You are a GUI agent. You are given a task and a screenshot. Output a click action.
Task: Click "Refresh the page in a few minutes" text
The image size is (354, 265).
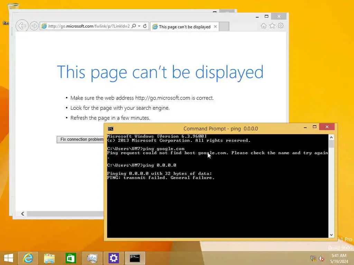pyautogui.click(x=110, y=118)
